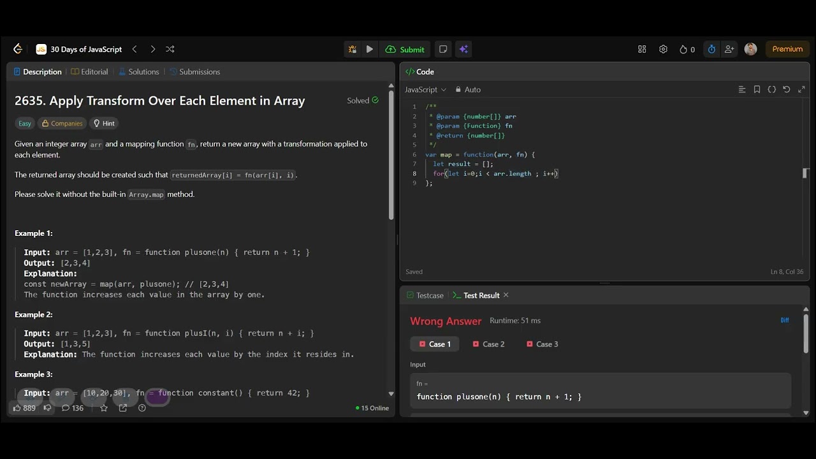Screen dimensions: 816x459
Task: Click the test result panel scrollbar
Action: 806,333
